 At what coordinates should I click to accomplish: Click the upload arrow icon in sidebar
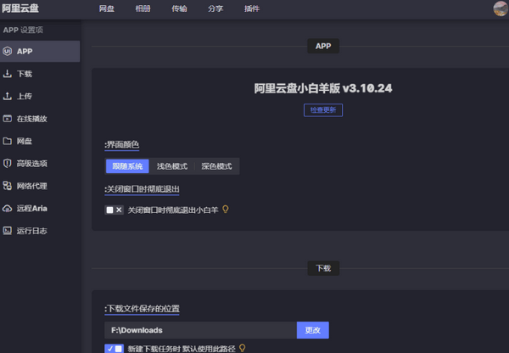pos(7,96)
